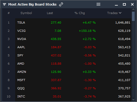137x102 pixels.
Task: Sort by the % Chg column header
Action: click(x=80, y=13)
